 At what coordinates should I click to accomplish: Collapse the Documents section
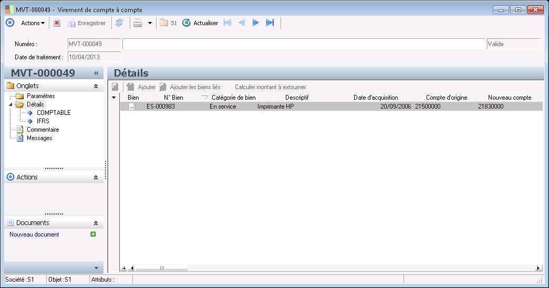[x=96, y=223]
